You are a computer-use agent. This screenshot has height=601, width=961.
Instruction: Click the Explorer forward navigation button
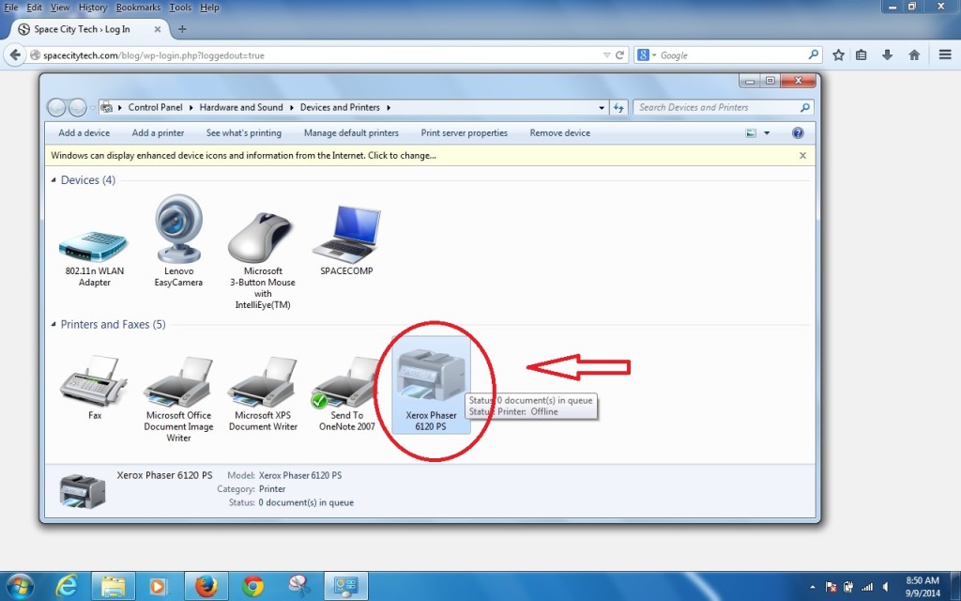point(77,107)
